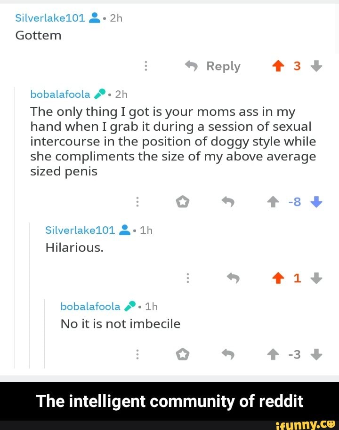Downvote the "Hilarious." comment

[317, 279]
